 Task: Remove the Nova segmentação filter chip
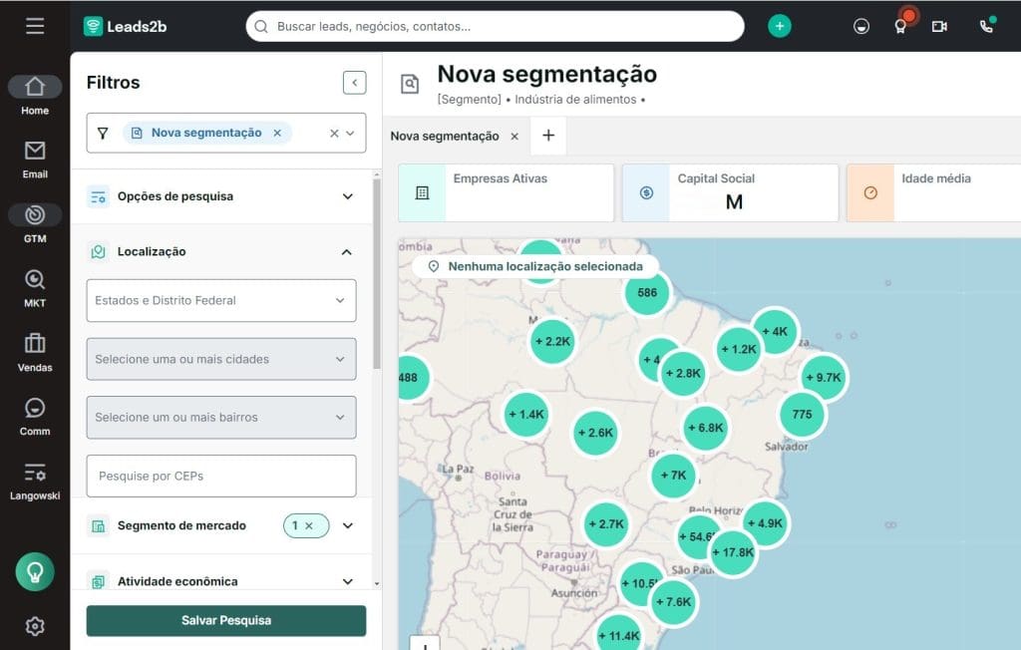coord(277,133)
